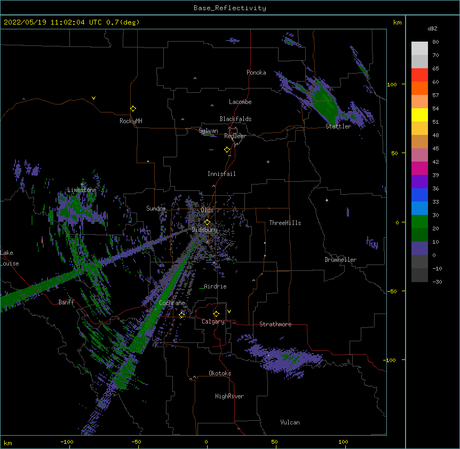Click the Blackfalds city label

[235, 119]
